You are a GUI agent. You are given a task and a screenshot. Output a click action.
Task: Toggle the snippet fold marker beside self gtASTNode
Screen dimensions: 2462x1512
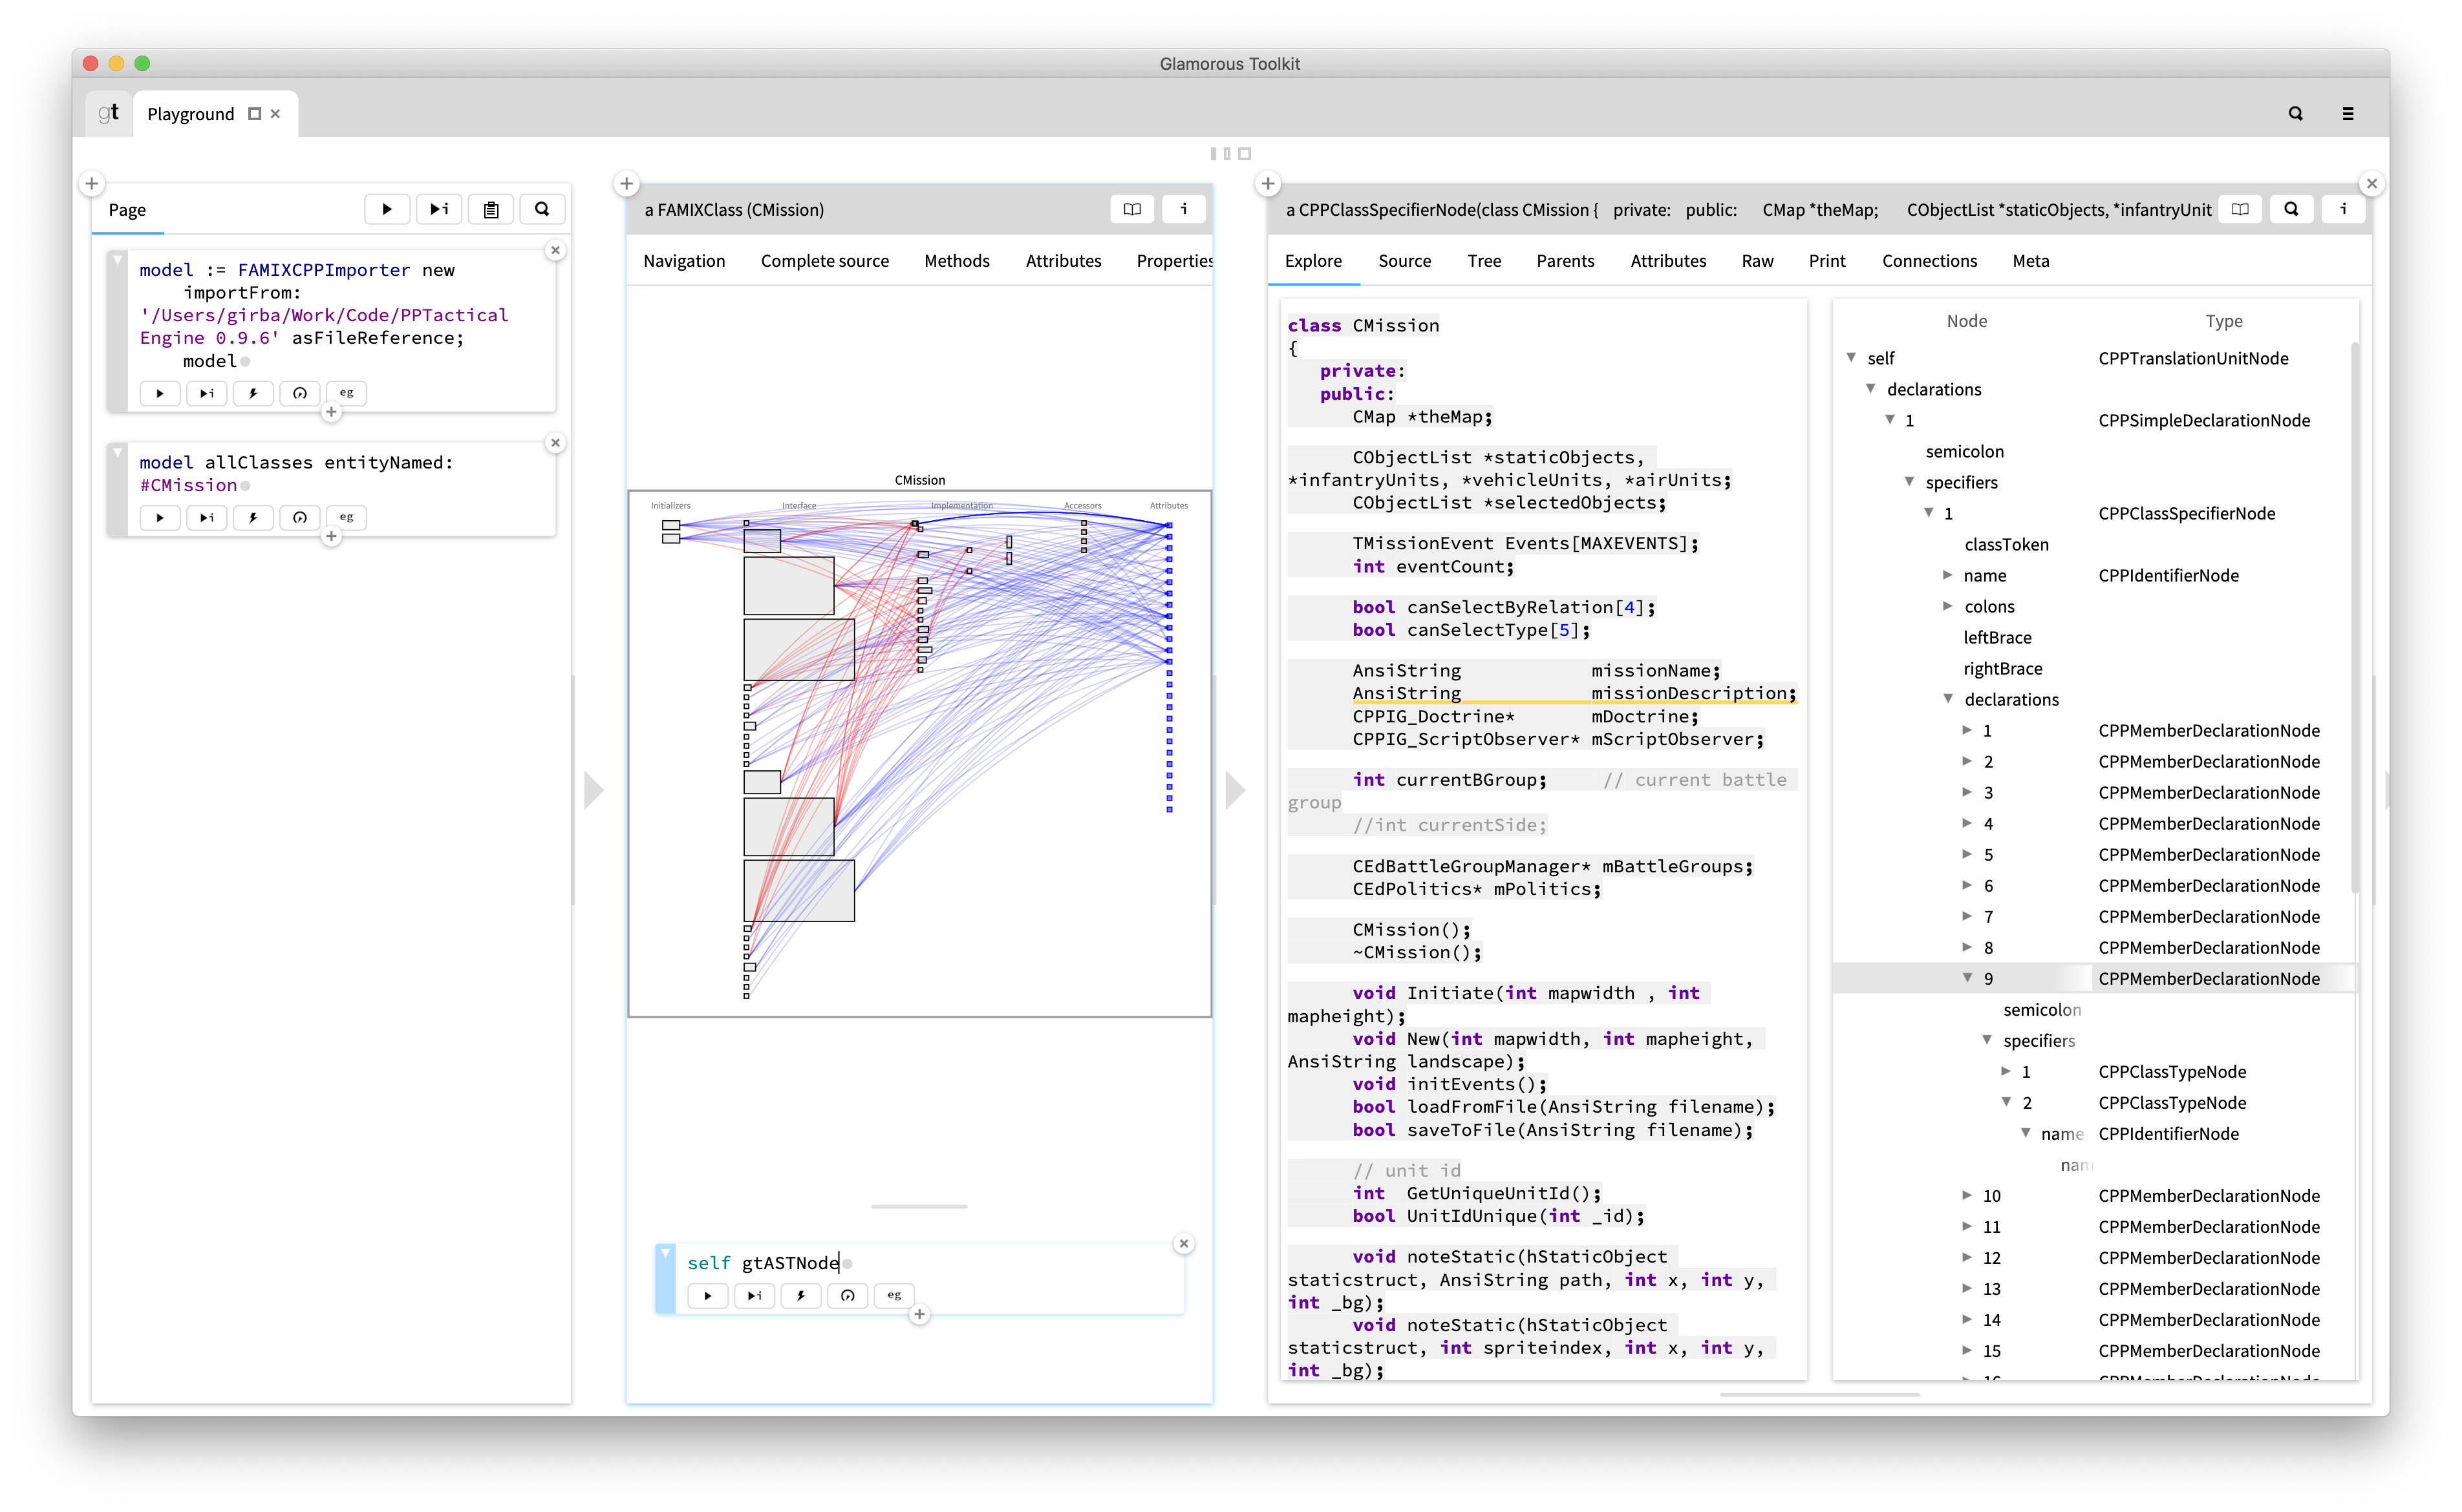665,1254
